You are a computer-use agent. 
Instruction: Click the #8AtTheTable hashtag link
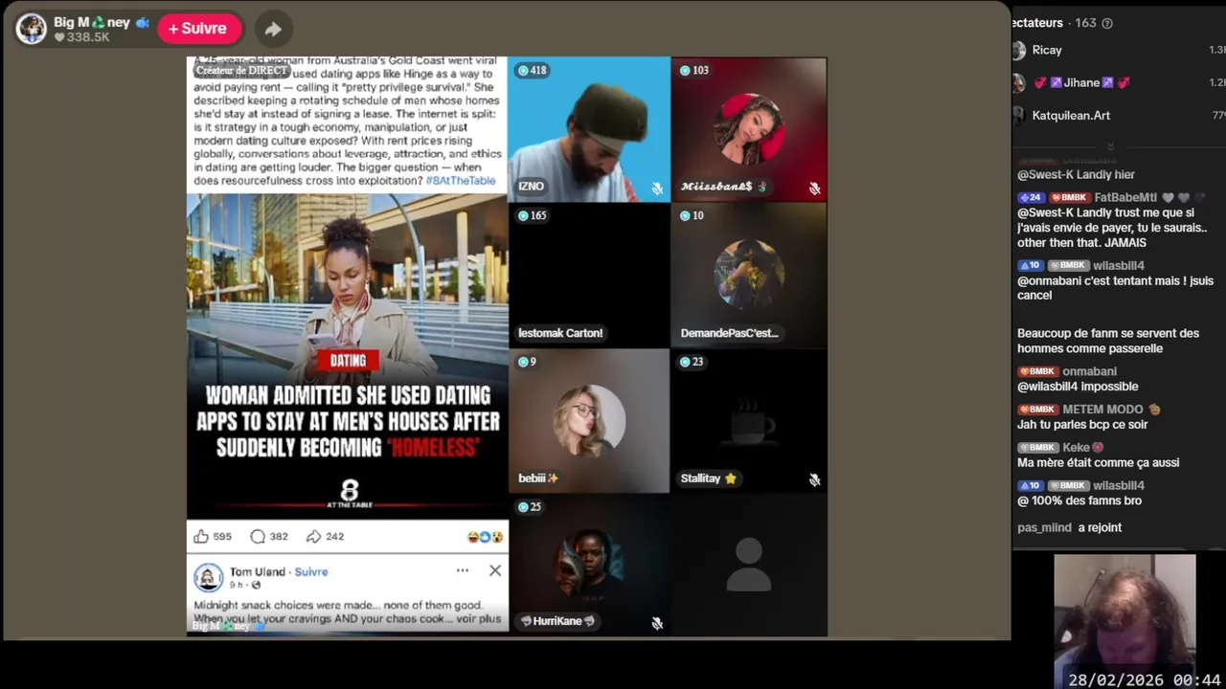point(461,180)
